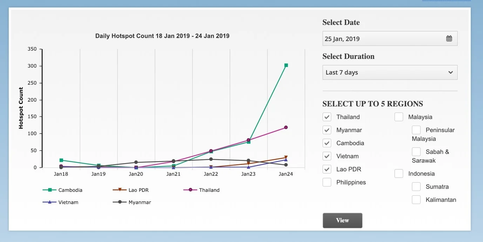483x242 pixels.
Task: Click Thailand Jan24 data point
Action: 286,127
